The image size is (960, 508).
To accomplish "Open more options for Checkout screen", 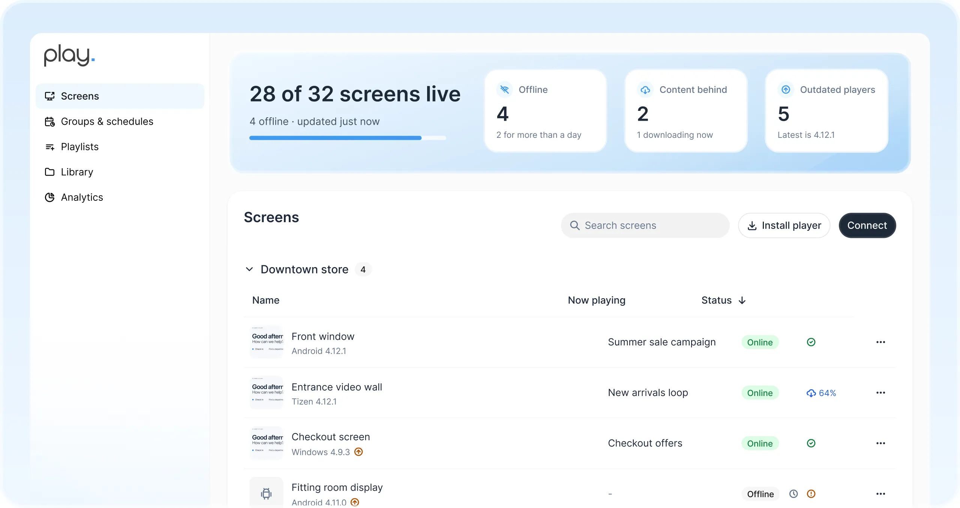I will tap(881, 443).
